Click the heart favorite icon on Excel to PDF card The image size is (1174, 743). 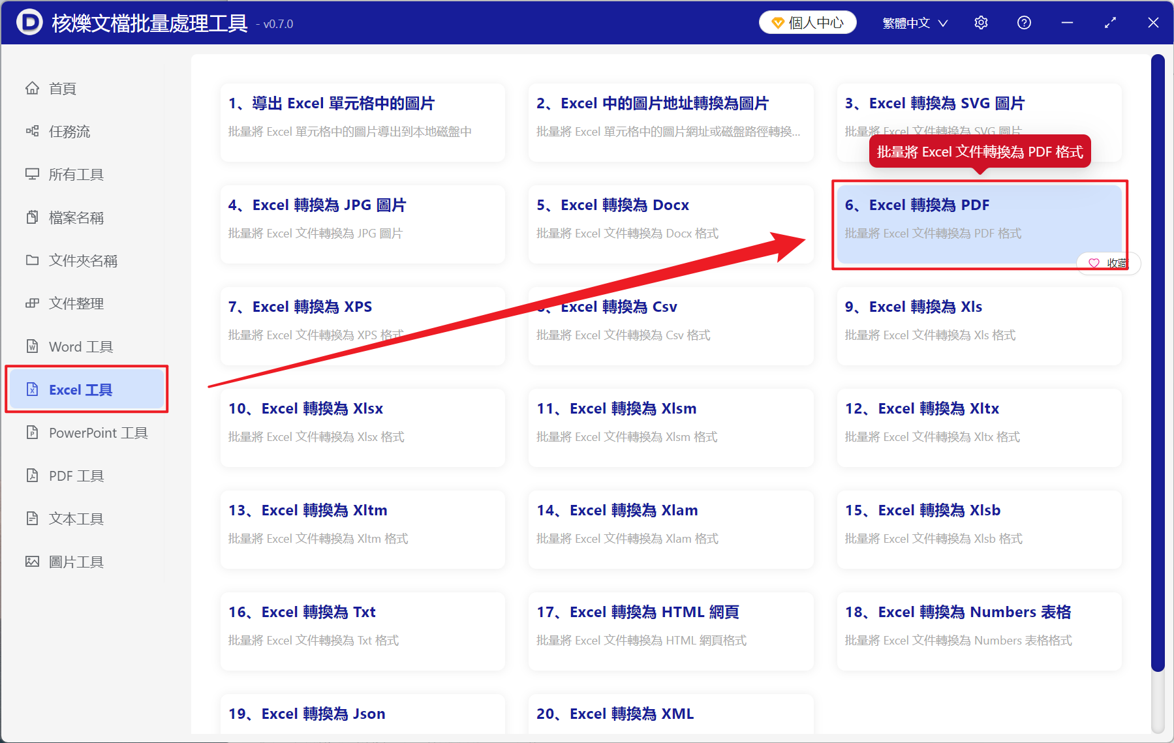1094,264
